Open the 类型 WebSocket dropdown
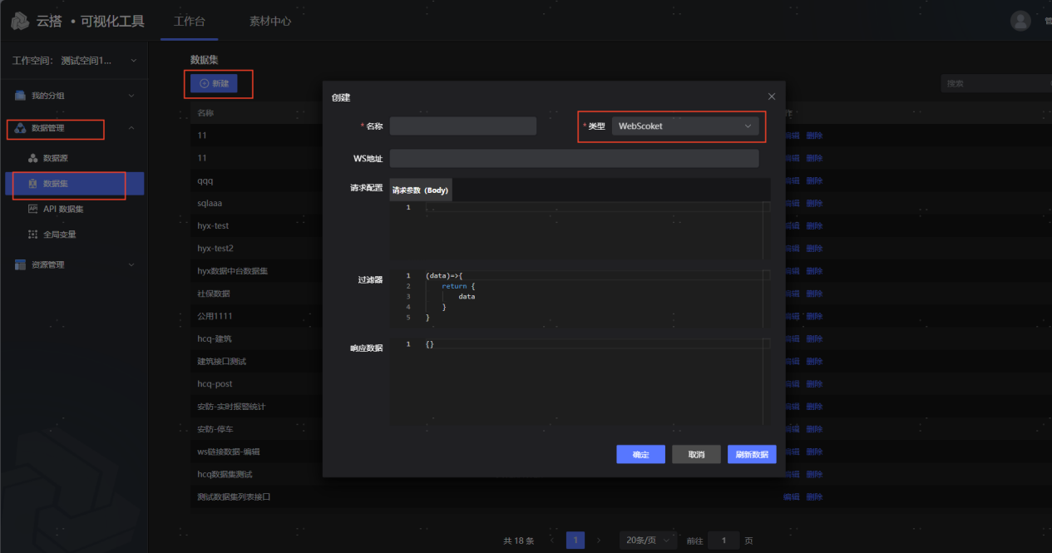Image resolution: width=1052 pixels, height=553 pixels. pos(684,126)
